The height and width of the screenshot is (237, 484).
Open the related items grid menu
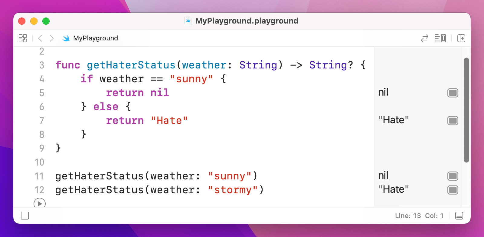[x=23, y=38]
